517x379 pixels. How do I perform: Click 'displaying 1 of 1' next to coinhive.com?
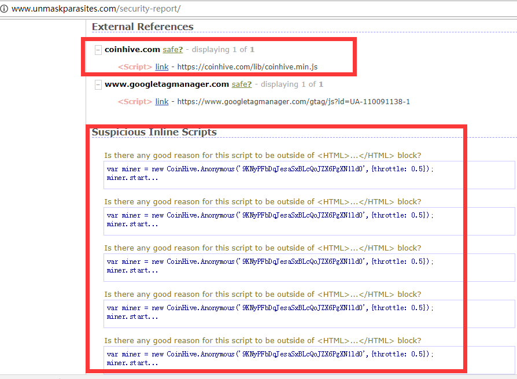[223, 50]
